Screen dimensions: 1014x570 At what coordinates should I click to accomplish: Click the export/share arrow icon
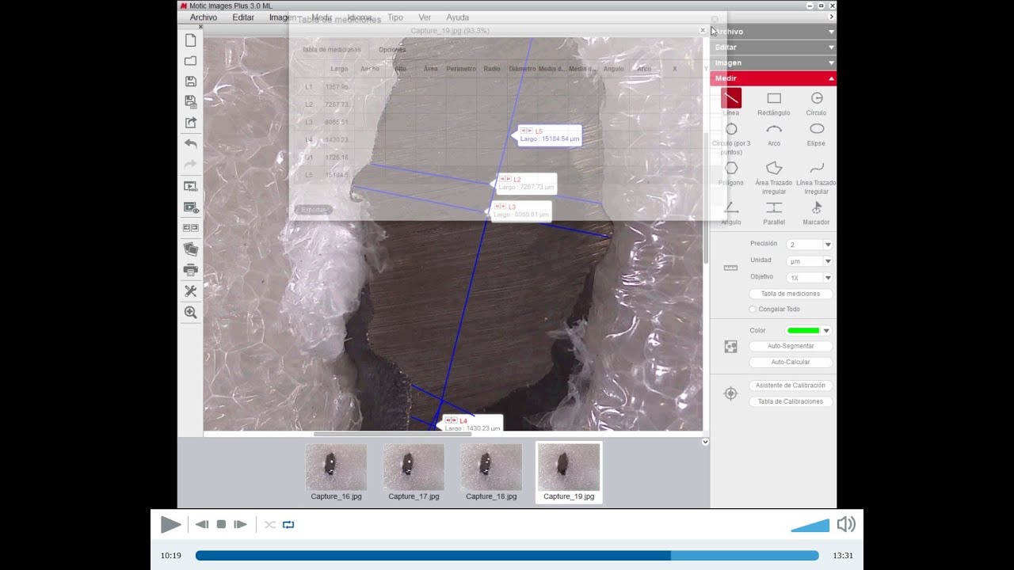click(190, 123)
